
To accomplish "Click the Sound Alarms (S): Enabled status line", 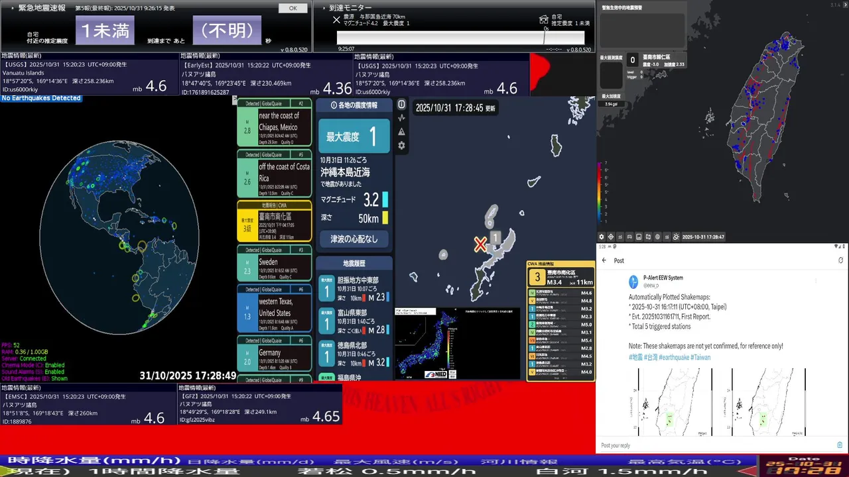I will [x=33, y=372].
